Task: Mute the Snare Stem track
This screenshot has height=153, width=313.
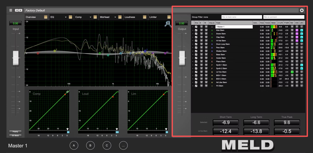Action: coord(206,33)
